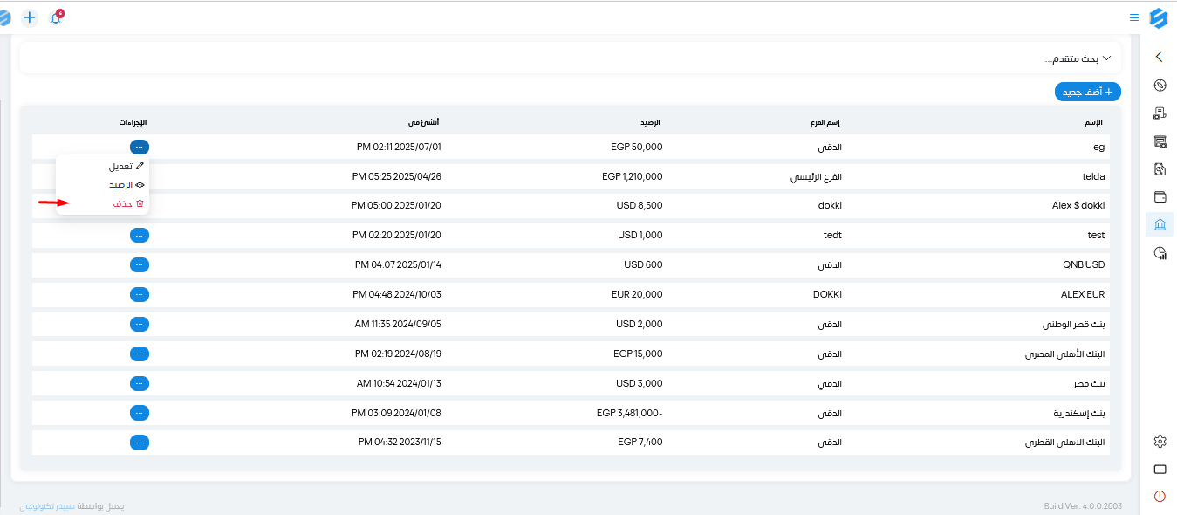1177x515 pixels.
Task: Click the hamburger menu icon at top right
Action: [1134, 17]
